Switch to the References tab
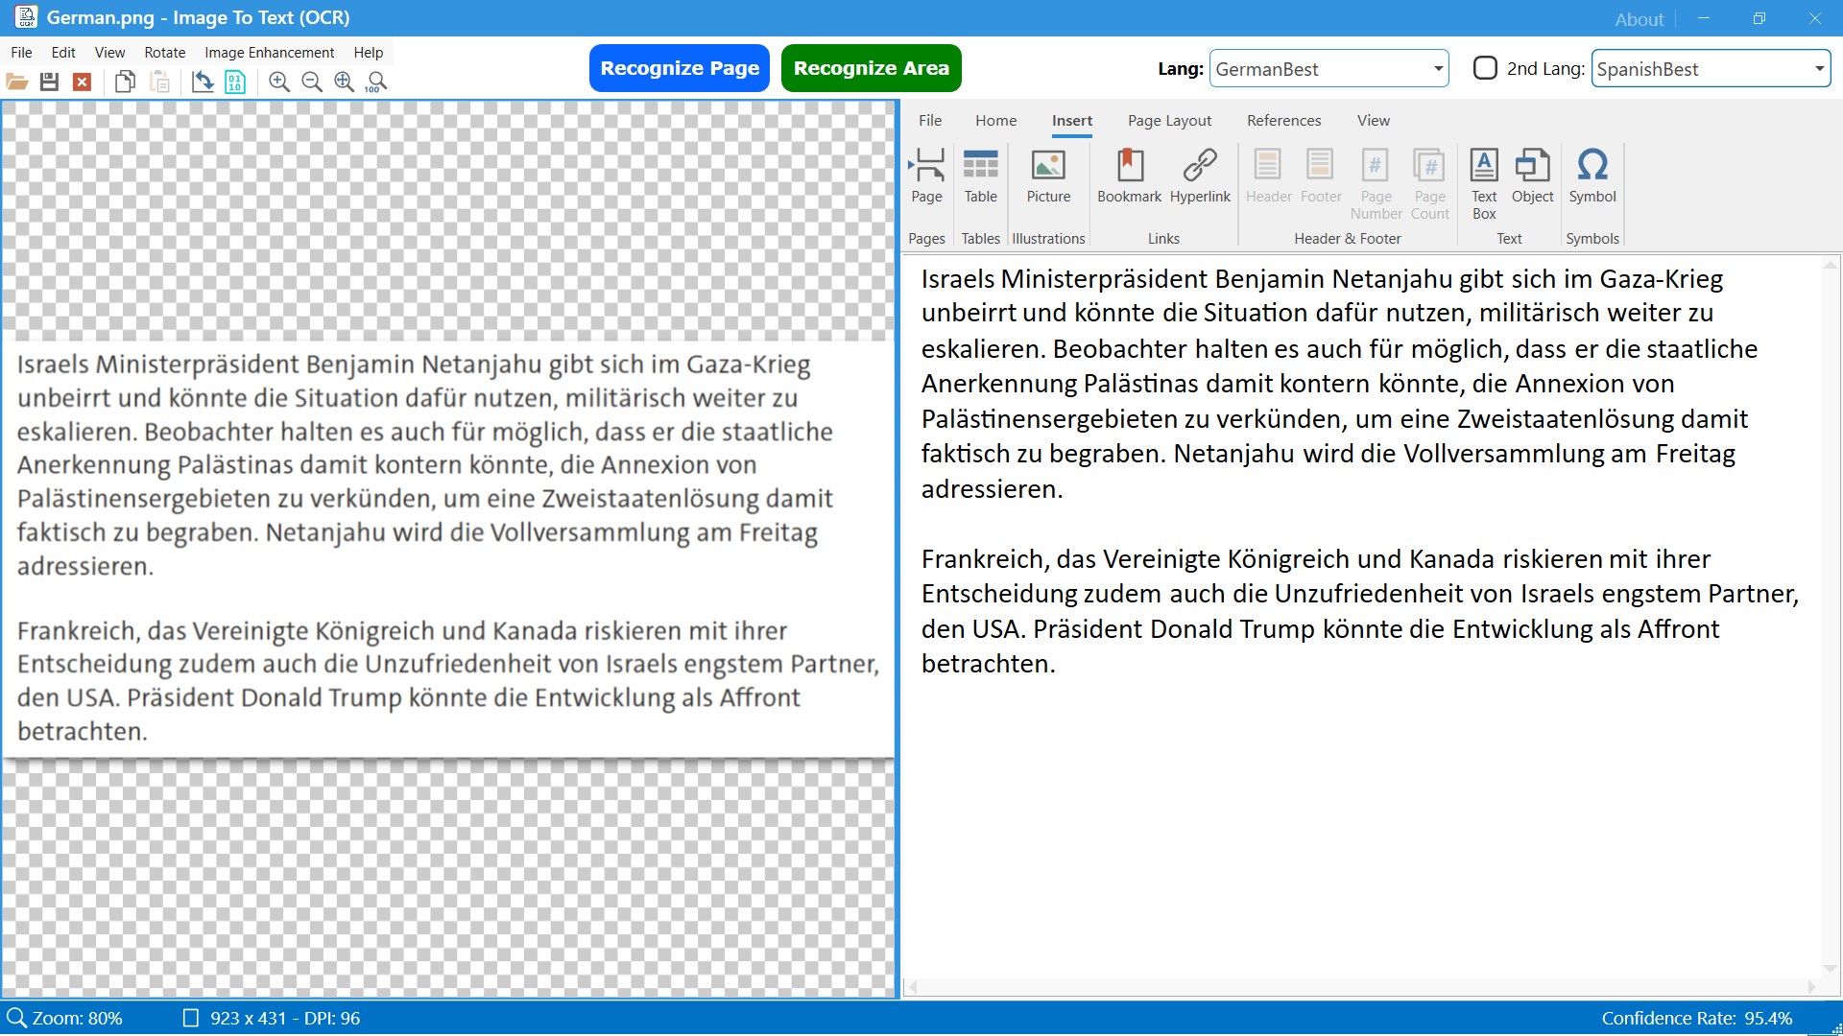The width and height of the screenshot is (1843, 1036). pos(1283,120)
